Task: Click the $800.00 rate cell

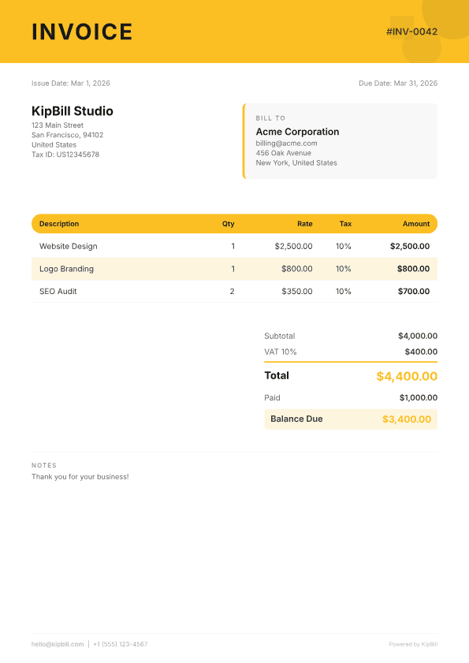Action: click(x=297, y=269)
